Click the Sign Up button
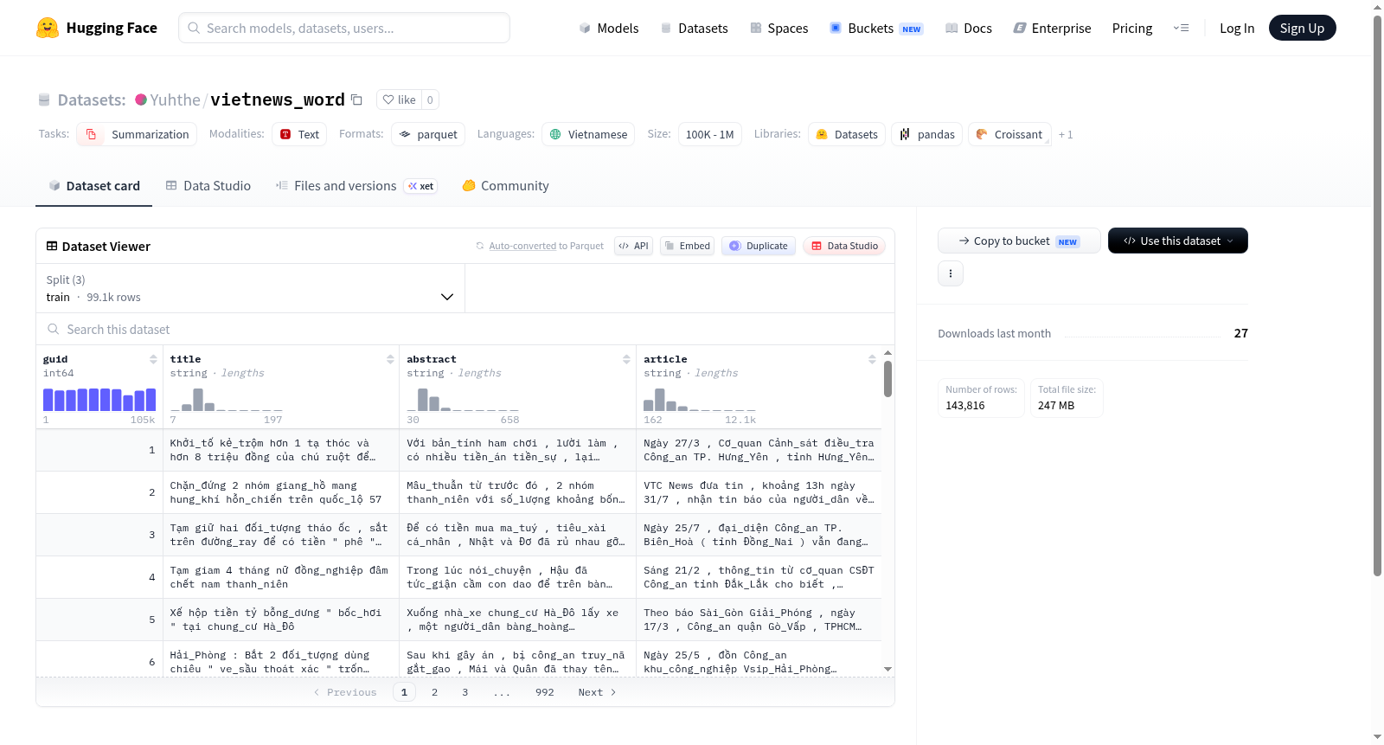This screenshot has height=745, width=1384. pos(1302,28)
